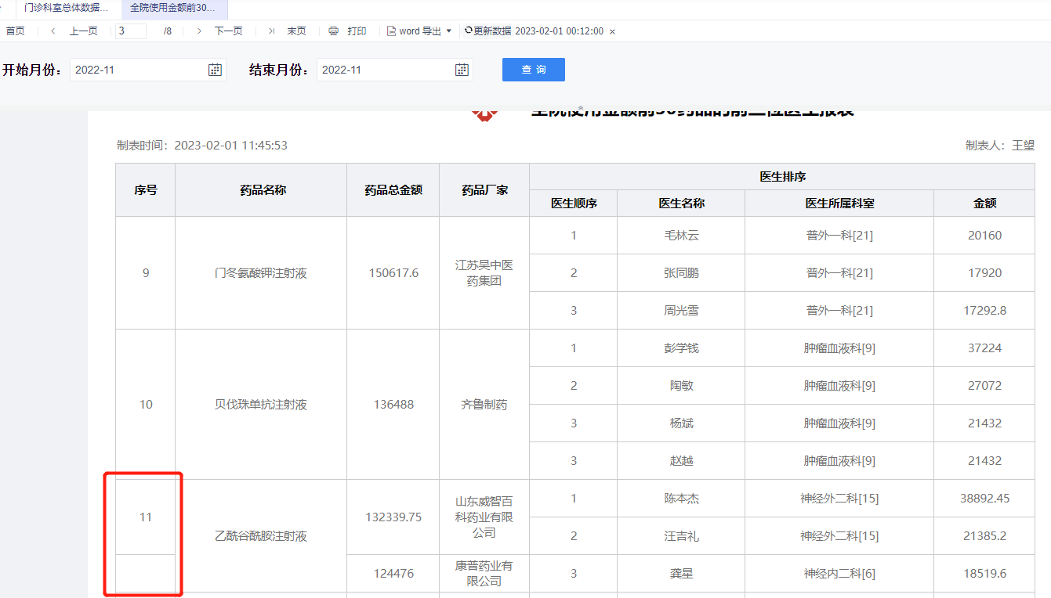The height and width of the screenshot is (598, 1051).
Task: Select doctor 周光雪
Action: [x=681, y=311]
